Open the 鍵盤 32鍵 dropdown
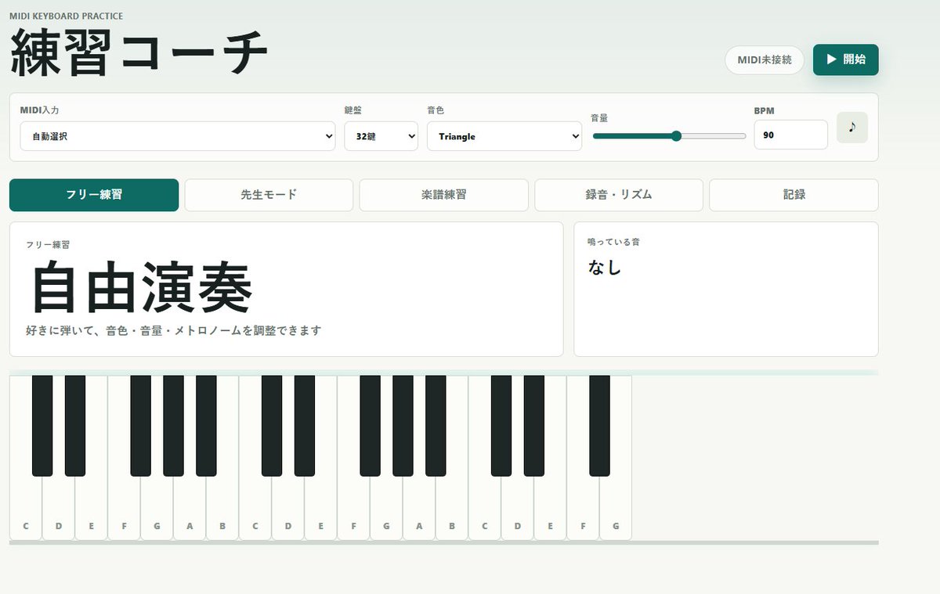This screenshot has height=594, width=940. (x=381, y=135)
